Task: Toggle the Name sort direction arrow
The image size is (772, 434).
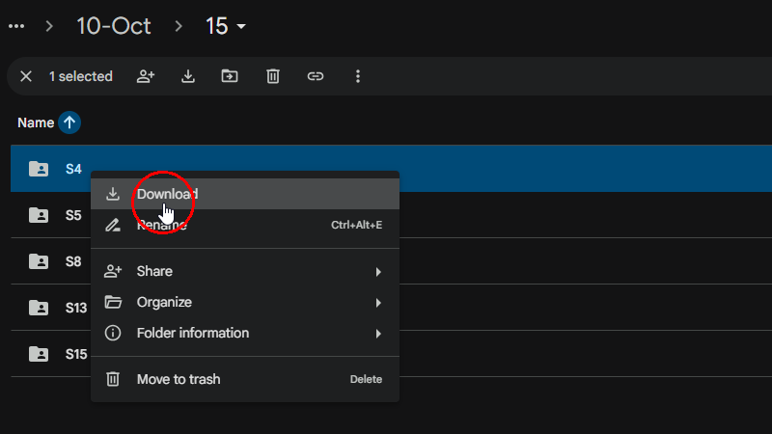Action: 69,122
